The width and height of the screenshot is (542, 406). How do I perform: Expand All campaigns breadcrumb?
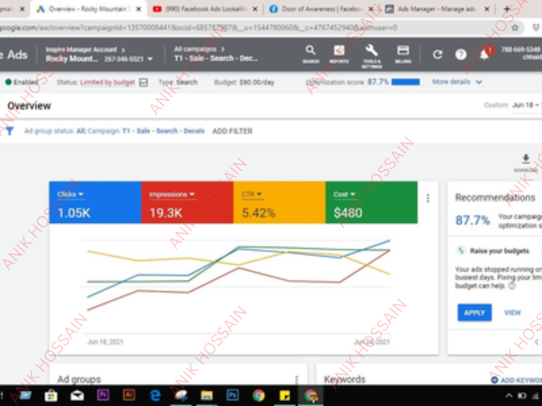coord(199,49)
